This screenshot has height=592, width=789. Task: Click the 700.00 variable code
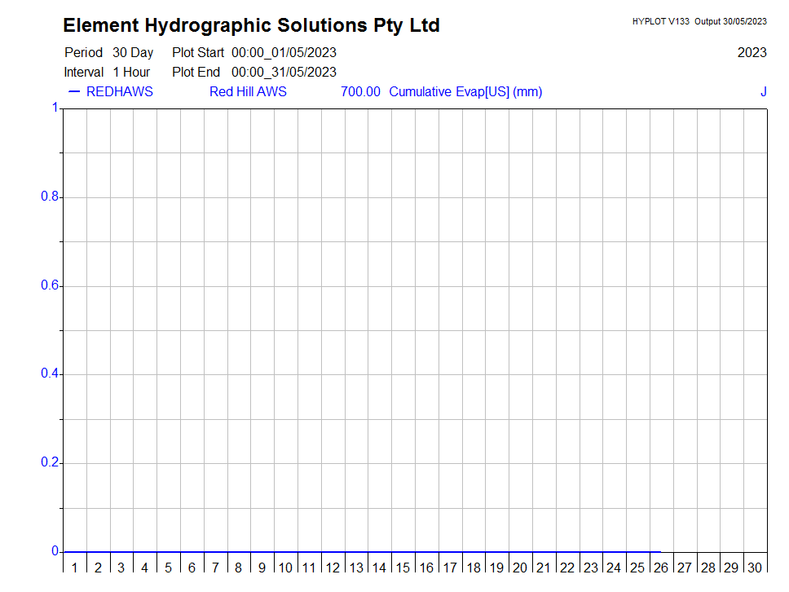point(360,91)
